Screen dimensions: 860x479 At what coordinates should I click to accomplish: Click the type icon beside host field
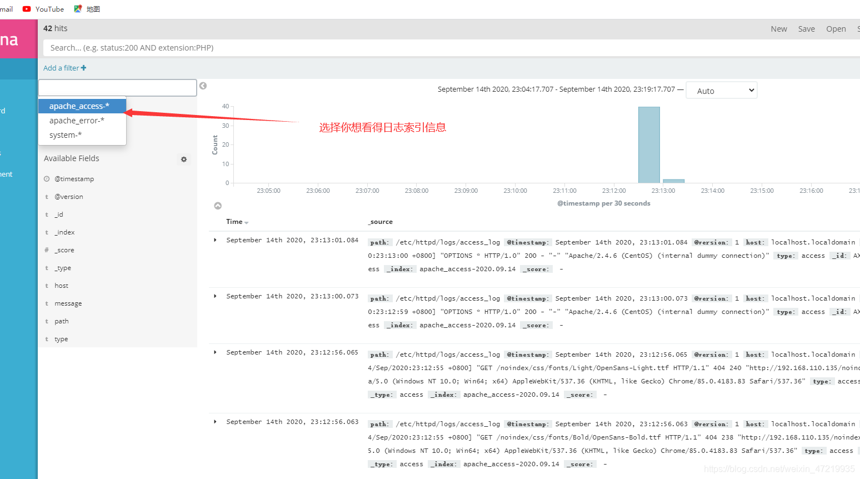pyautogui.click(x=47, y=286)
